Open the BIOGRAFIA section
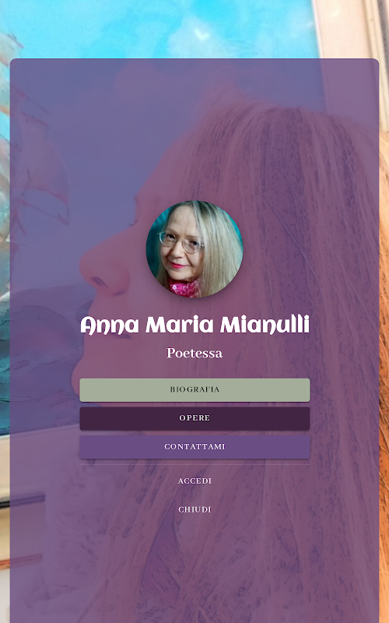The height and width of the screenshot is (623, 389). point(194,390)
